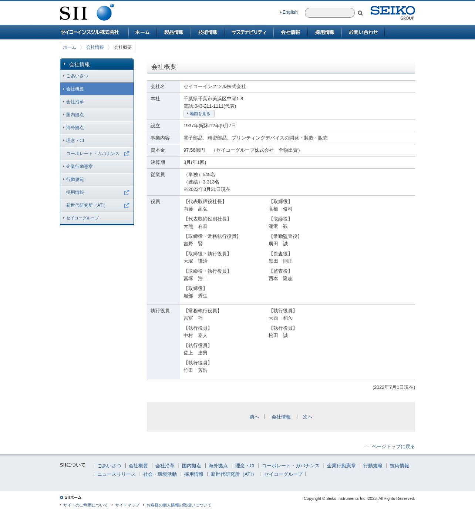Open footer link 海外拠点
This screenshot has width=475, height=518.
point(218,466)
